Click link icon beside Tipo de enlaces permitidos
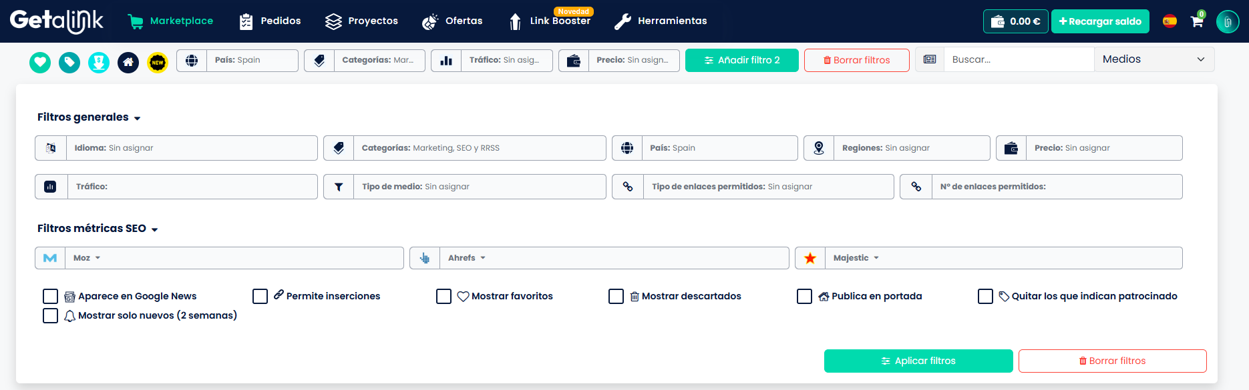 point(628,187)
